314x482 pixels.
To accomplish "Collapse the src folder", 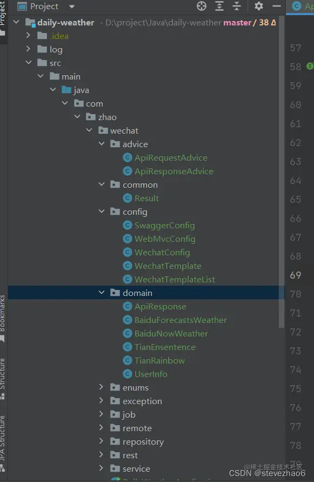I will coord(29,63).
